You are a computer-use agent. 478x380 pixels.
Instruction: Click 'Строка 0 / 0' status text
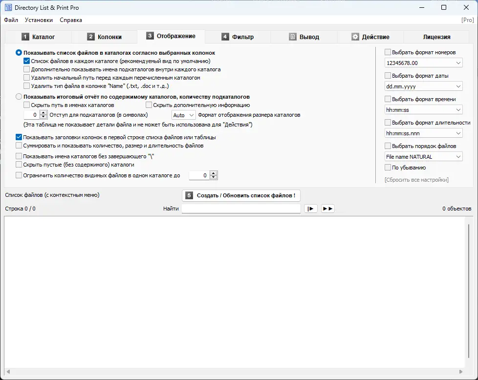(x=20, y=209)
